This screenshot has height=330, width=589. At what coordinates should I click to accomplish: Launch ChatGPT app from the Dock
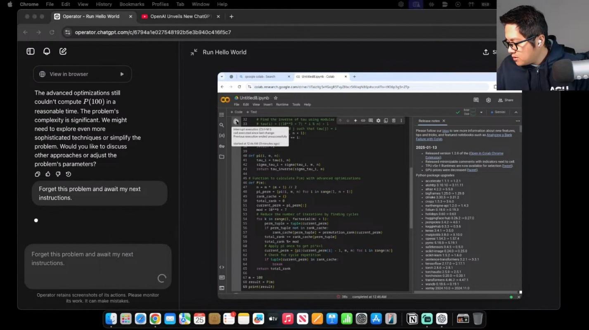442,319
